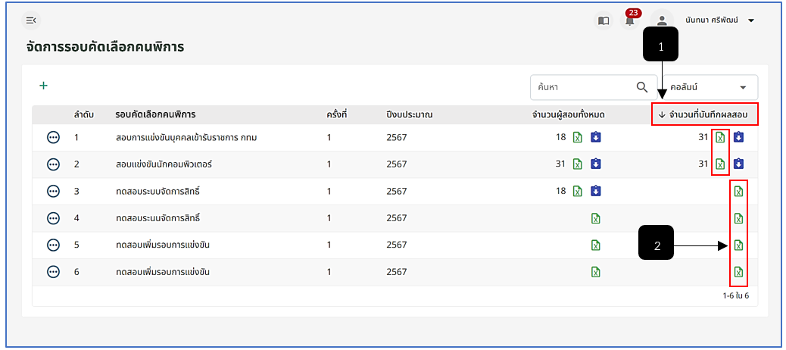Image resolution: width=786 pixels, height=350 pixels.
Task: Export row 5 recorded results Excel icon
Action: pos(738,245)
